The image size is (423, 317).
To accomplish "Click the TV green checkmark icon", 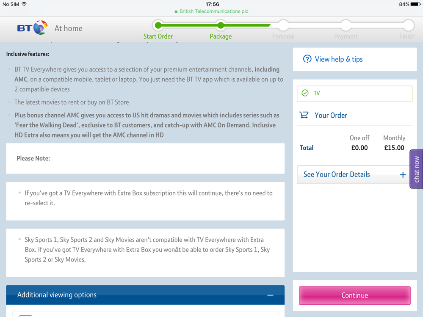I will click(x=305, y=93).
